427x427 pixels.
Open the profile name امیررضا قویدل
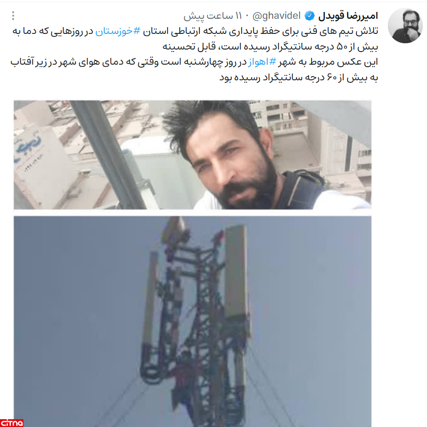click(348, 16)
